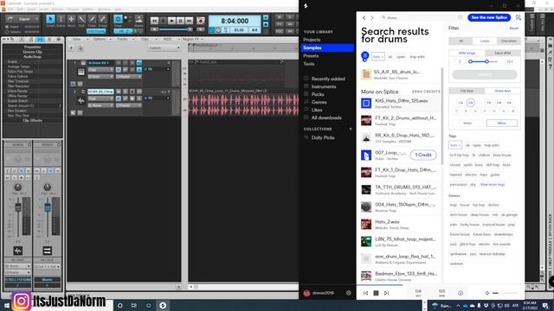Open output Master dropdown on track 2
The image size is (554, 311).
(x=128, y=105)
